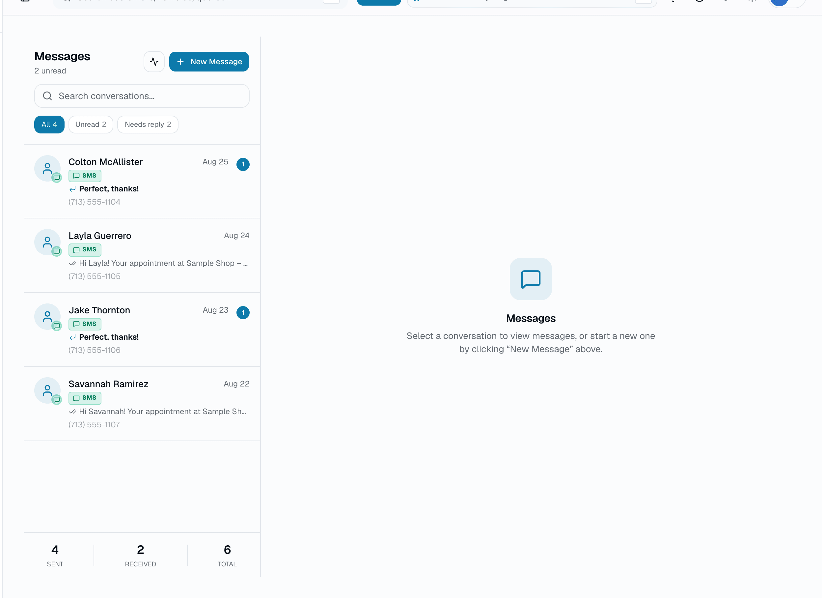Click Colton McAllister's avatar icon
822x598 pixels.
47,169
